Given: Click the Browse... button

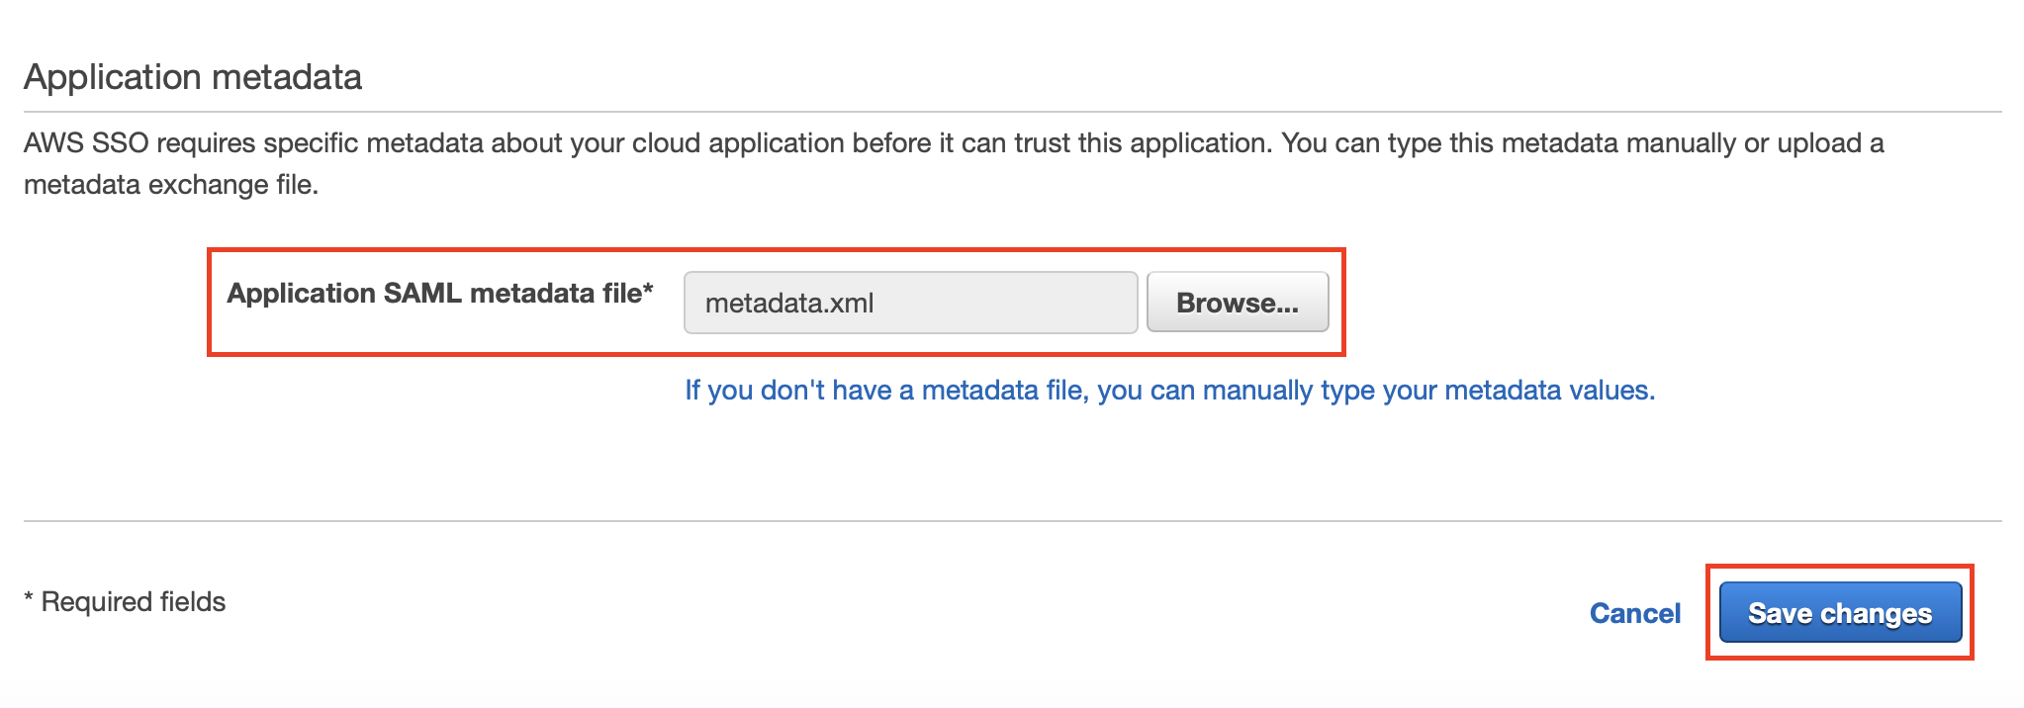Looking at the screenshot, I should point(1238,303).
